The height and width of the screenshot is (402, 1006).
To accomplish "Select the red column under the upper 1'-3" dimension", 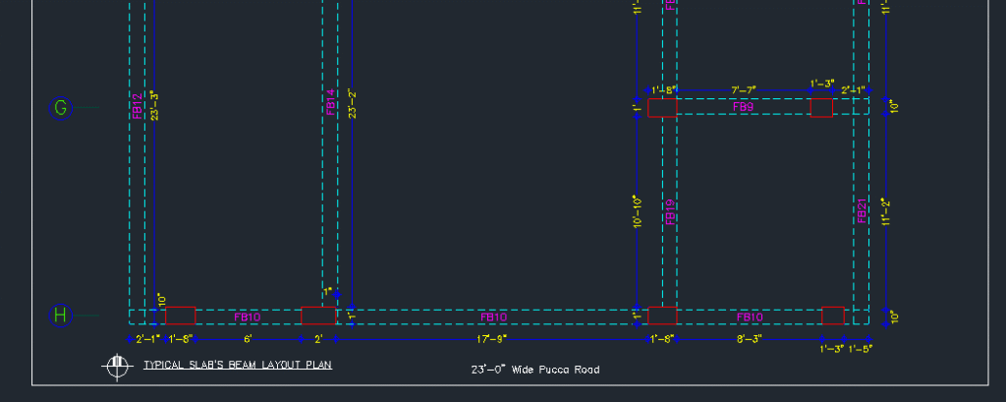I will click(x=821, y=108).
